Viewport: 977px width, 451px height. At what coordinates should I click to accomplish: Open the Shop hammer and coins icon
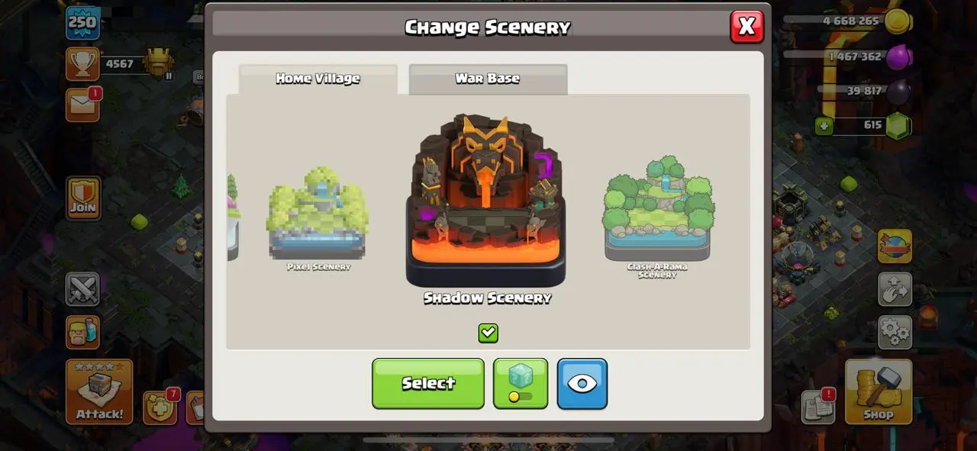(879, 391)
